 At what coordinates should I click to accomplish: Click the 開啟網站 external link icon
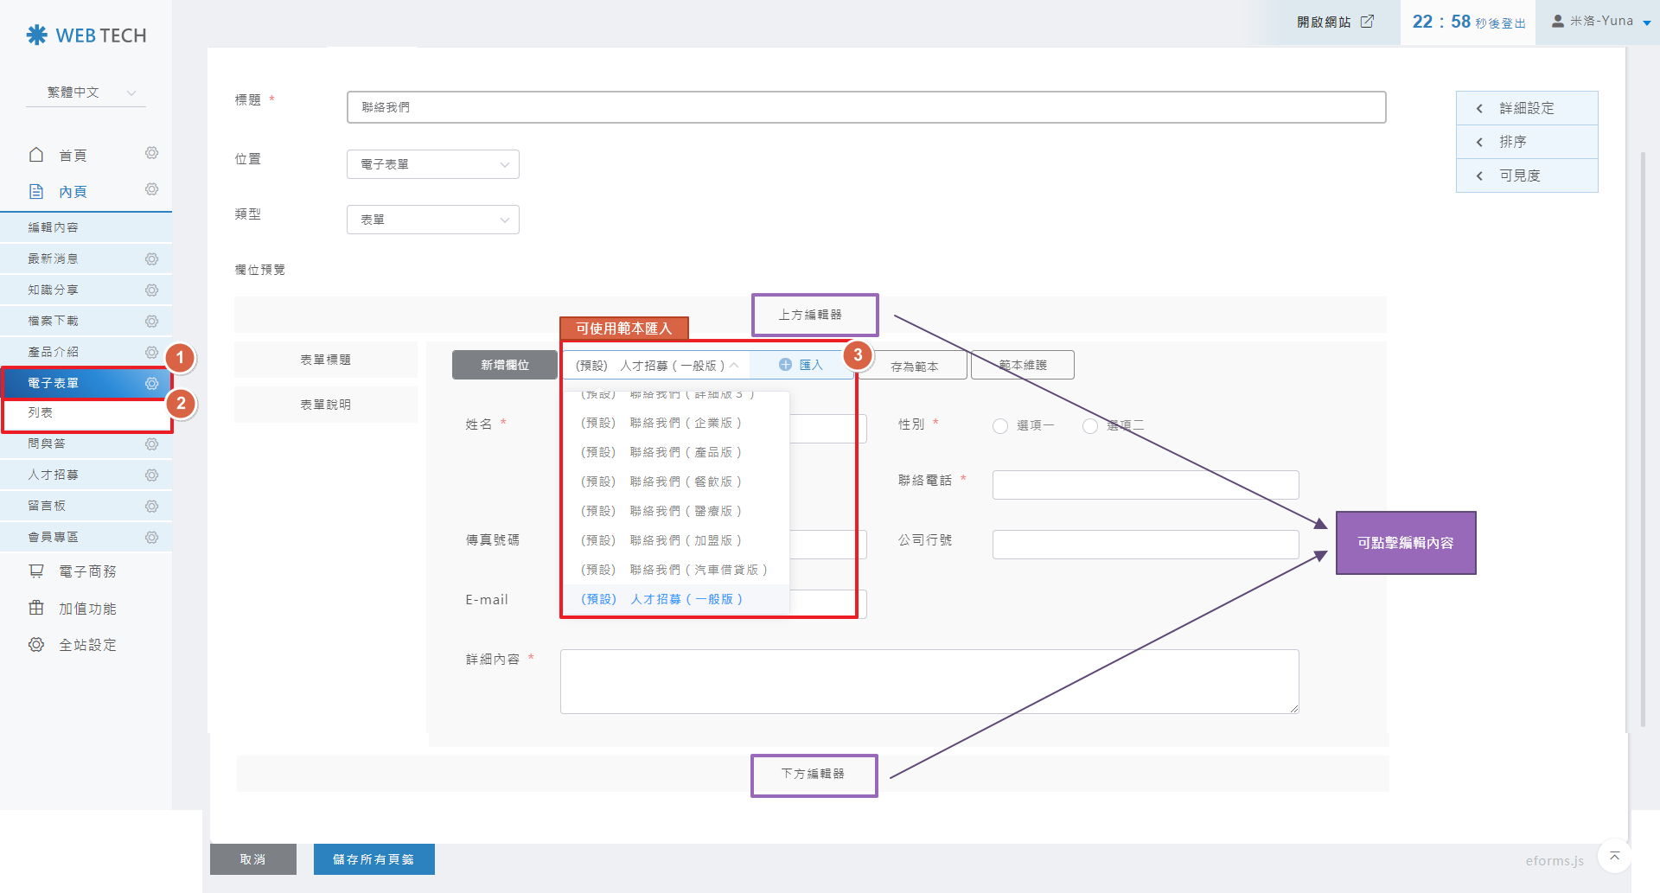pyautogui.click(x=1367, y=22)
